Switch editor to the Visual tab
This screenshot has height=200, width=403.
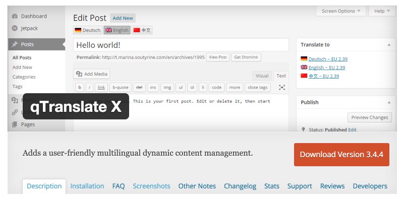[x=262, y=76]
